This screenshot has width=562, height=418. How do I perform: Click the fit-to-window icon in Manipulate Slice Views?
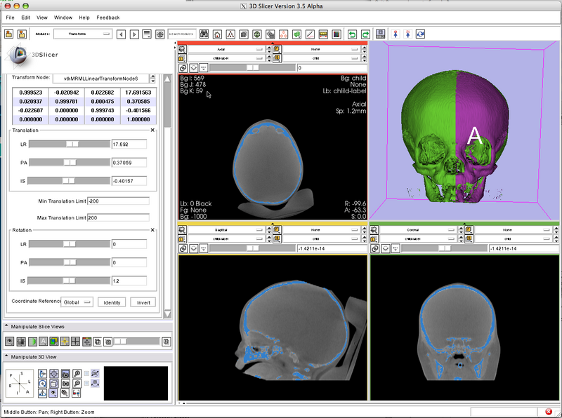(x=86, y=341)
